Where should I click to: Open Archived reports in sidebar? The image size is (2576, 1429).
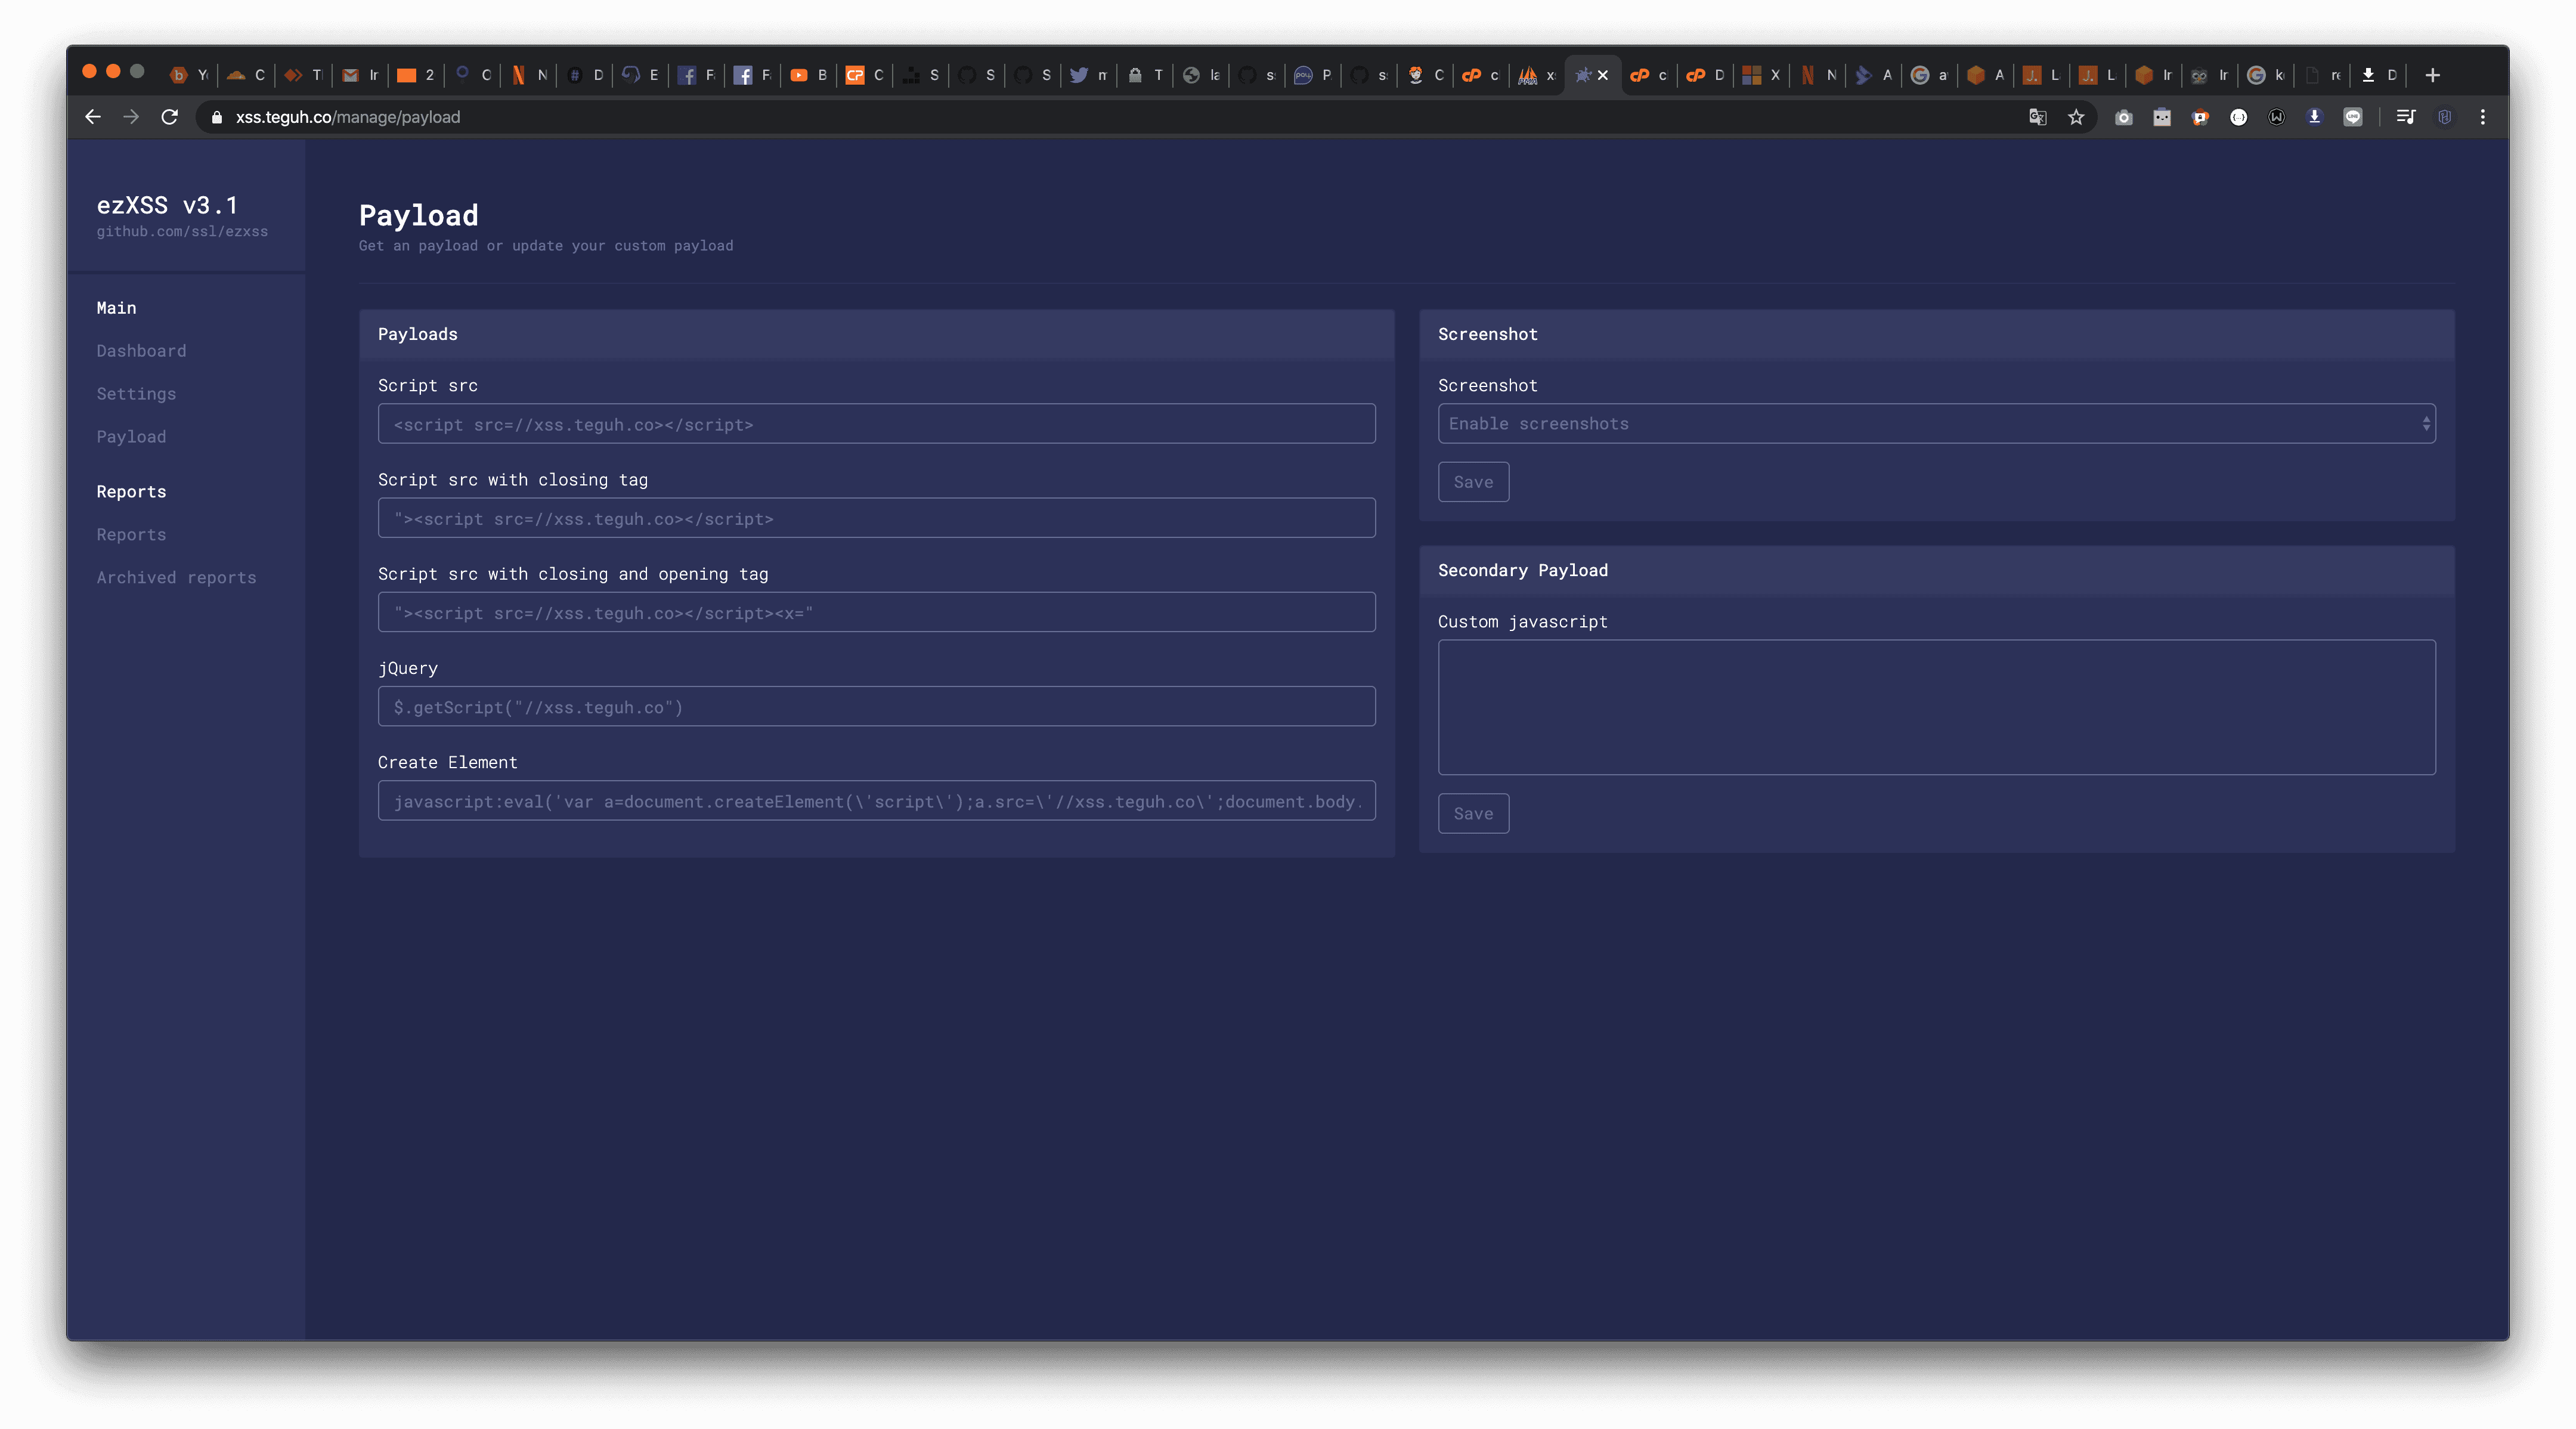pos(176,578)
